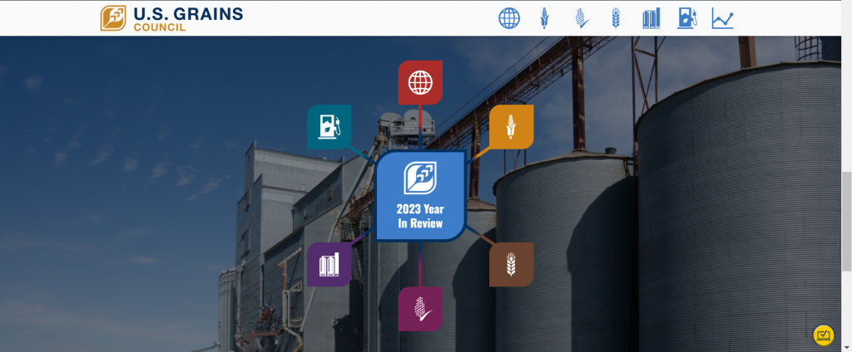Click the sorghum checkmark icon in header
Viewport: 852px width, 352px height.
[581, 18]
